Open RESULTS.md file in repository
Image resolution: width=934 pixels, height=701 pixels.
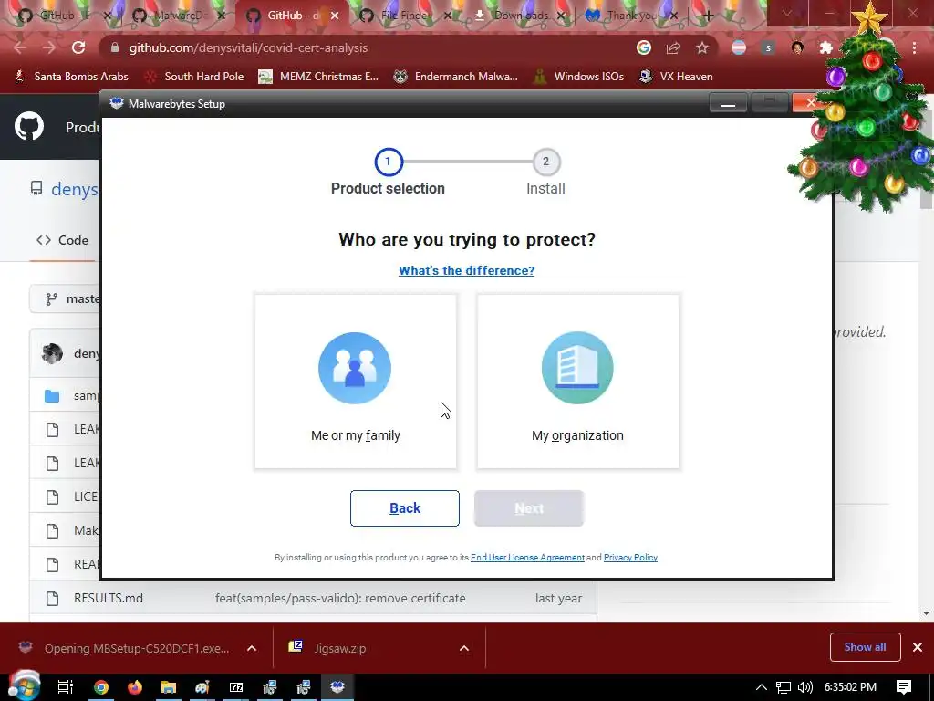109,599
